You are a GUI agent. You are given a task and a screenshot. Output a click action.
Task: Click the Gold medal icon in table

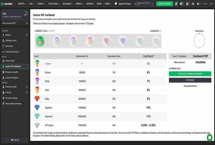(37, 90)
